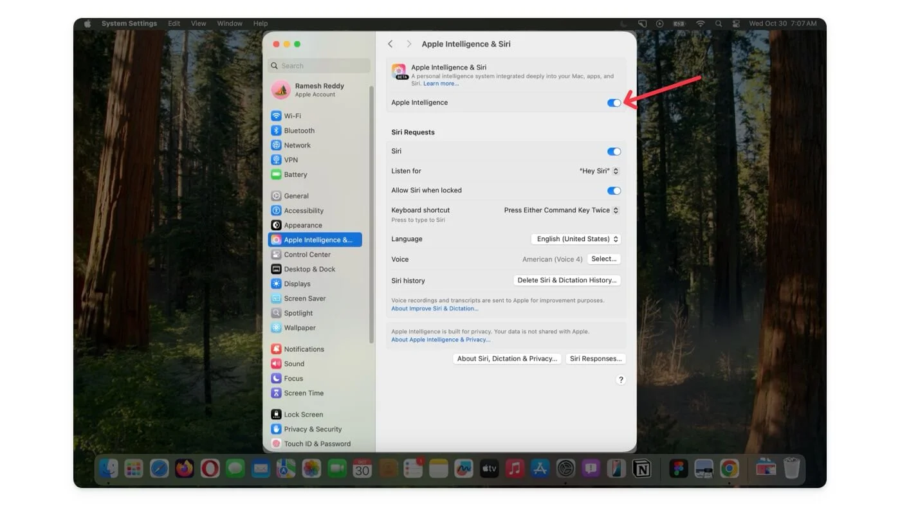Focus the settings Search field

(319, 66)
